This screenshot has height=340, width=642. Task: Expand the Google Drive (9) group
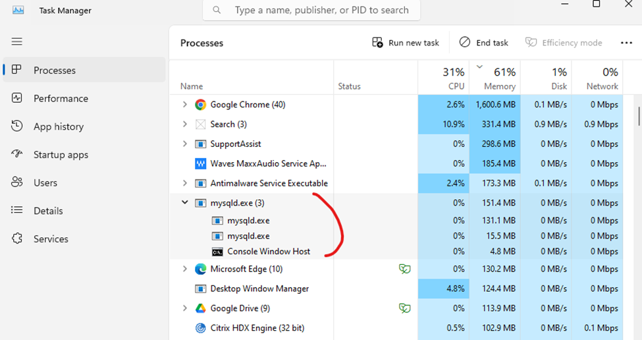pyautogui.click(x=184, y=308)
